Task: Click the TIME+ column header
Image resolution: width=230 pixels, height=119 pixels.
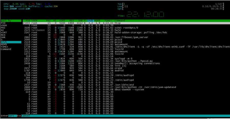Action: pos(108,21)
